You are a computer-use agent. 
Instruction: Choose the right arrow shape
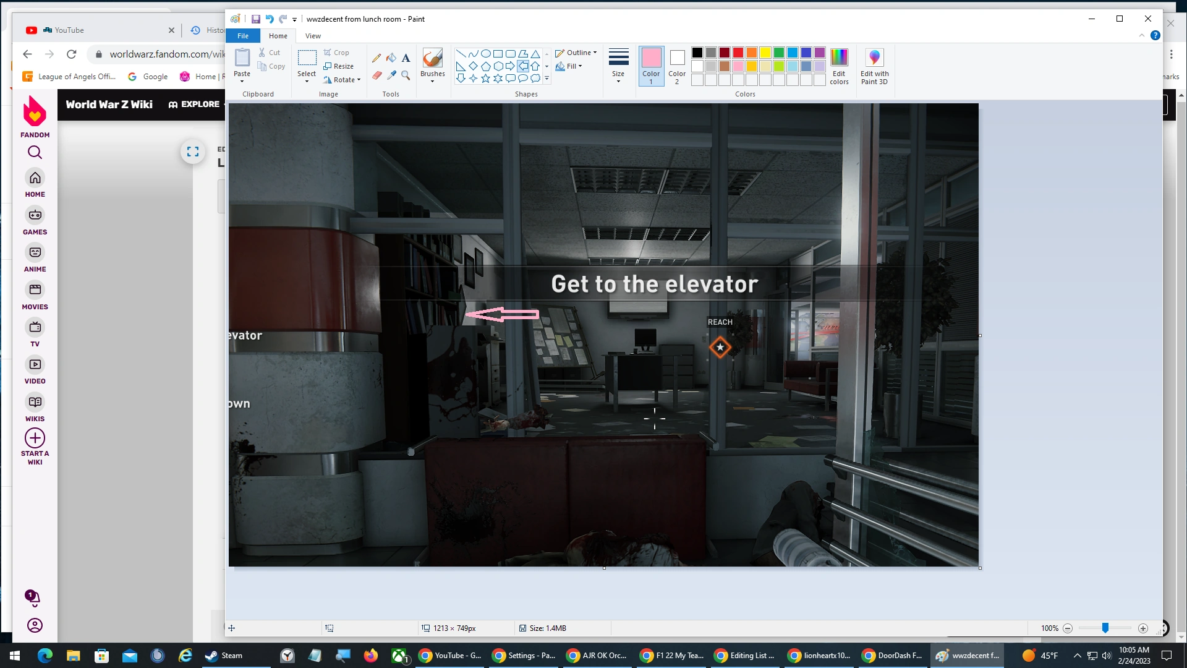511,66
